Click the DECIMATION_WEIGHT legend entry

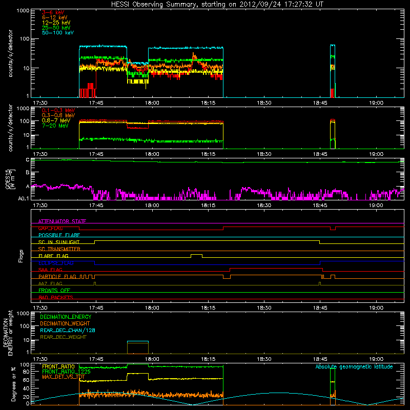[65, 323]
